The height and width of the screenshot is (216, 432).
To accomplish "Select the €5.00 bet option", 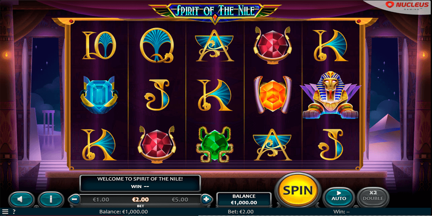I will tap(180, 199).
